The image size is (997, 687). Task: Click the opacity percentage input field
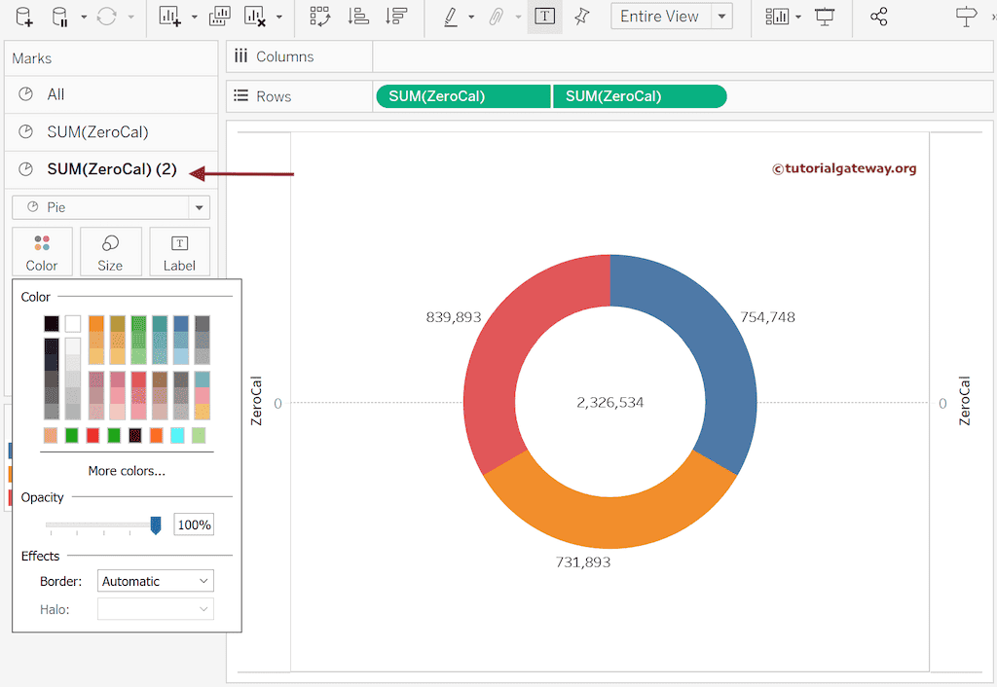194,525
